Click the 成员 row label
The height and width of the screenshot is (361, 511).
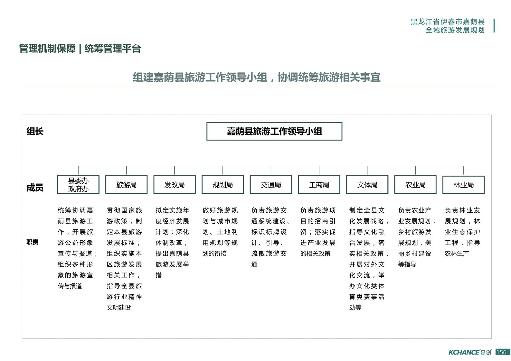(35, 188)
